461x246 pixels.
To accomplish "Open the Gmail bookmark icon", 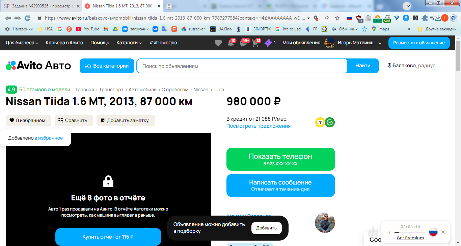I will pos(106,29).
